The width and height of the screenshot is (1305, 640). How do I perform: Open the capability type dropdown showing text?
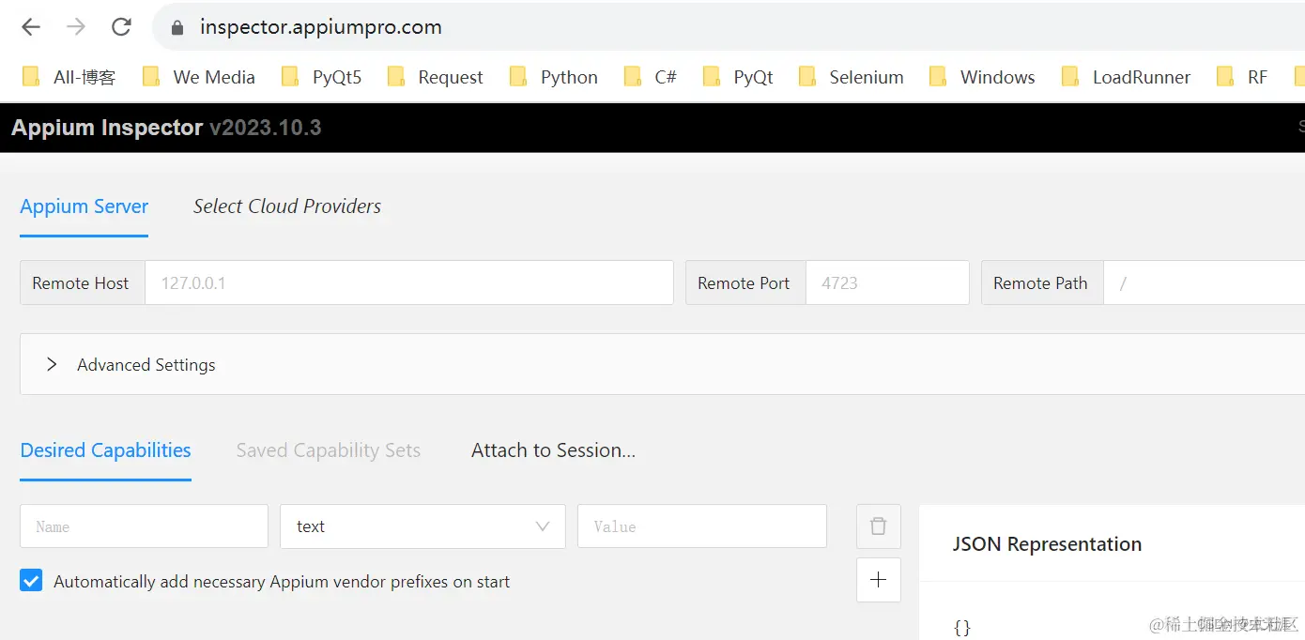pos(422,526)
